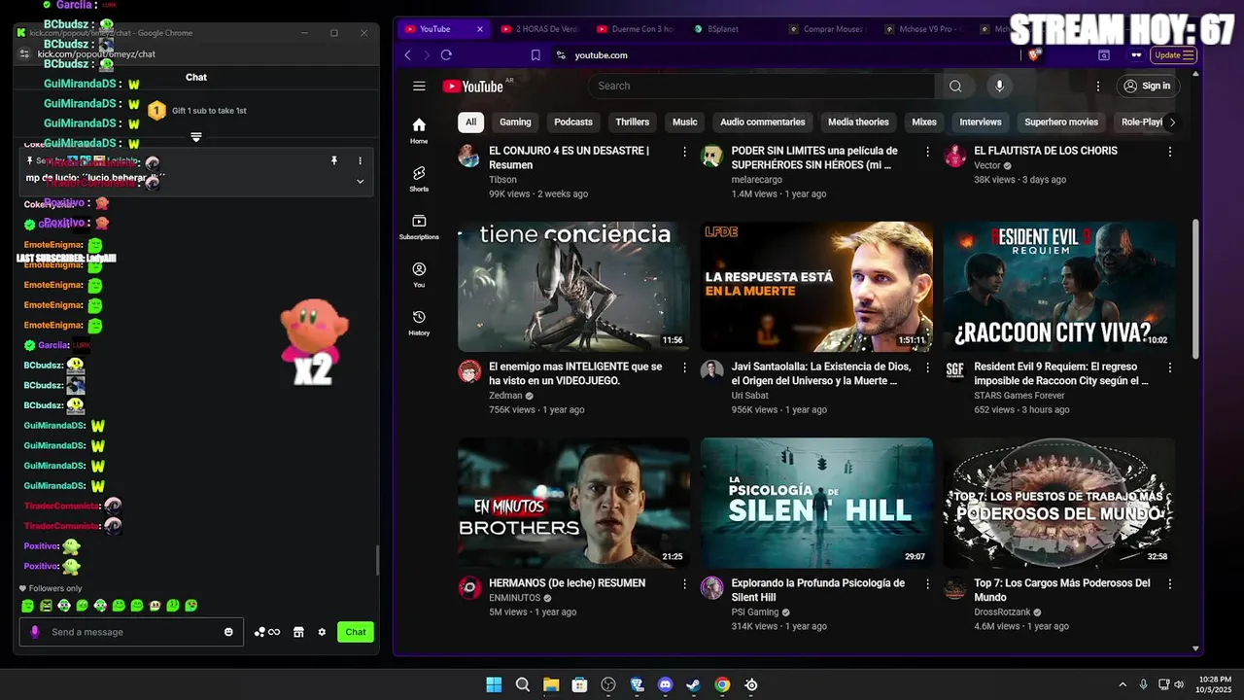Reload the page in Brave browser

pyautogui.click(x=446, y=55)
